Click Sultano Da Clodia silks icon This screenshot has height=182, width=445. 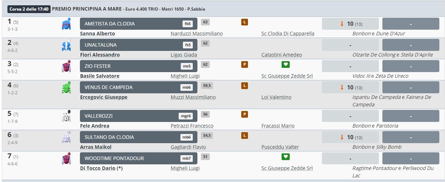point(66,137)
